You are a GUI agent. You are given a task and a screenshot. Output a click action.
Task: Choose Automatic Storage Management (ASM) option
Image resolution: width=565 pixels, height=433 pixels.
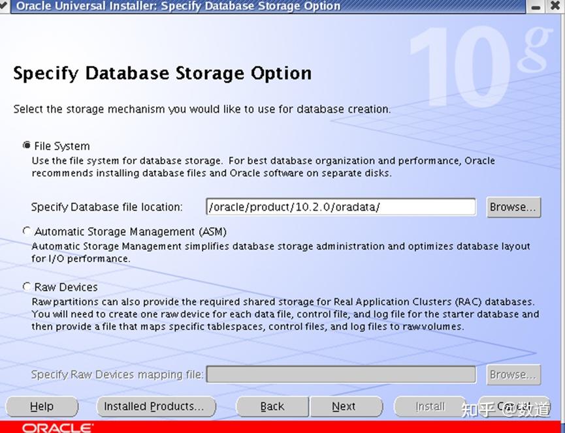pyautogui.click(x=27, y=231)
